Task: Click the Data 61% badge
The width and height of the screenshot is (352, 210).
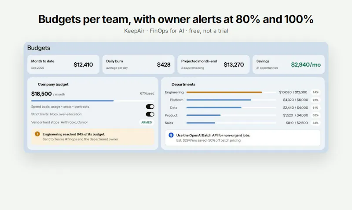Action: [x=315, y=107]
